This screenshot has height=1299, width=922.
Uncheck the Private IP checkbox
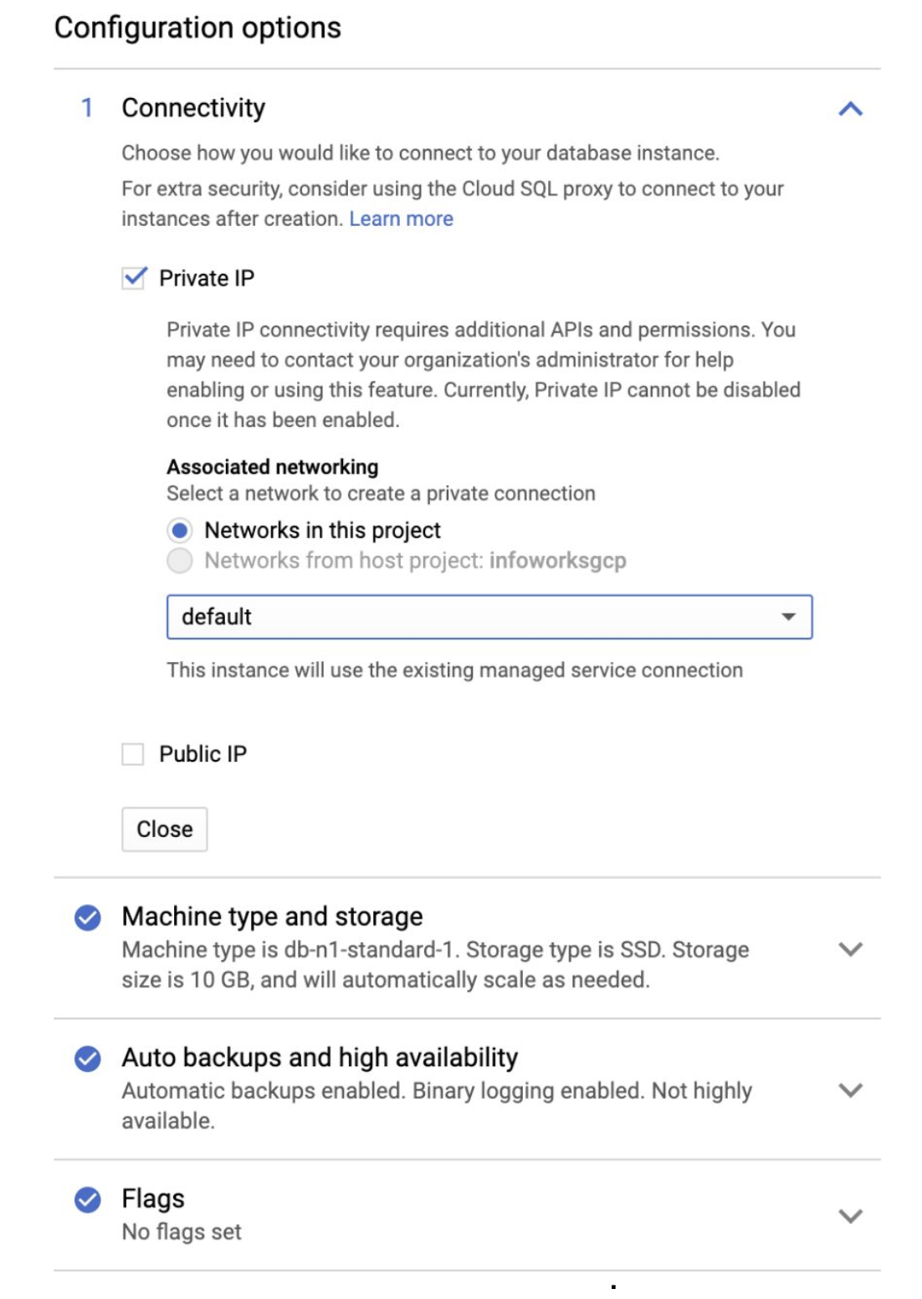(x=134, y=278)
